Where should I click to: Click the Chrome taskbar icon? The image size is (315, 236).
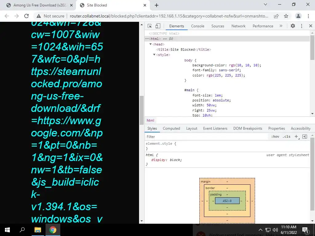tap(53, 230)
